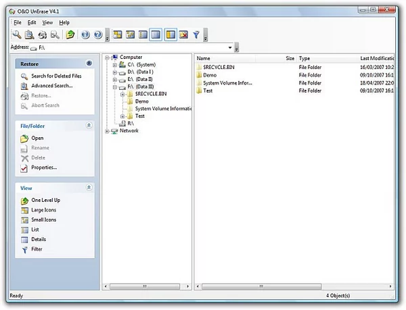Click One Level Up in View panel
This screenshot has width=406, height=310.
tap(45, 200)
